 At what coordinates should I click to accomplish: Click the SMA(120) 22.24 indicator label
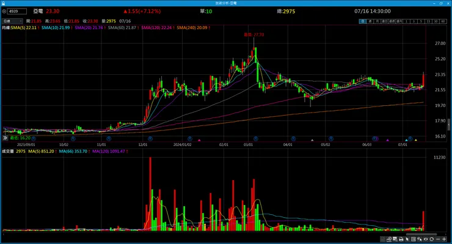coord(156,28)
